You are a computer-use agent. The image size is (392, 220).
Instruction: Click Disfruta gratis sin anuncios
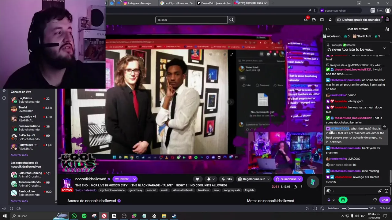[x=359, y=20]
